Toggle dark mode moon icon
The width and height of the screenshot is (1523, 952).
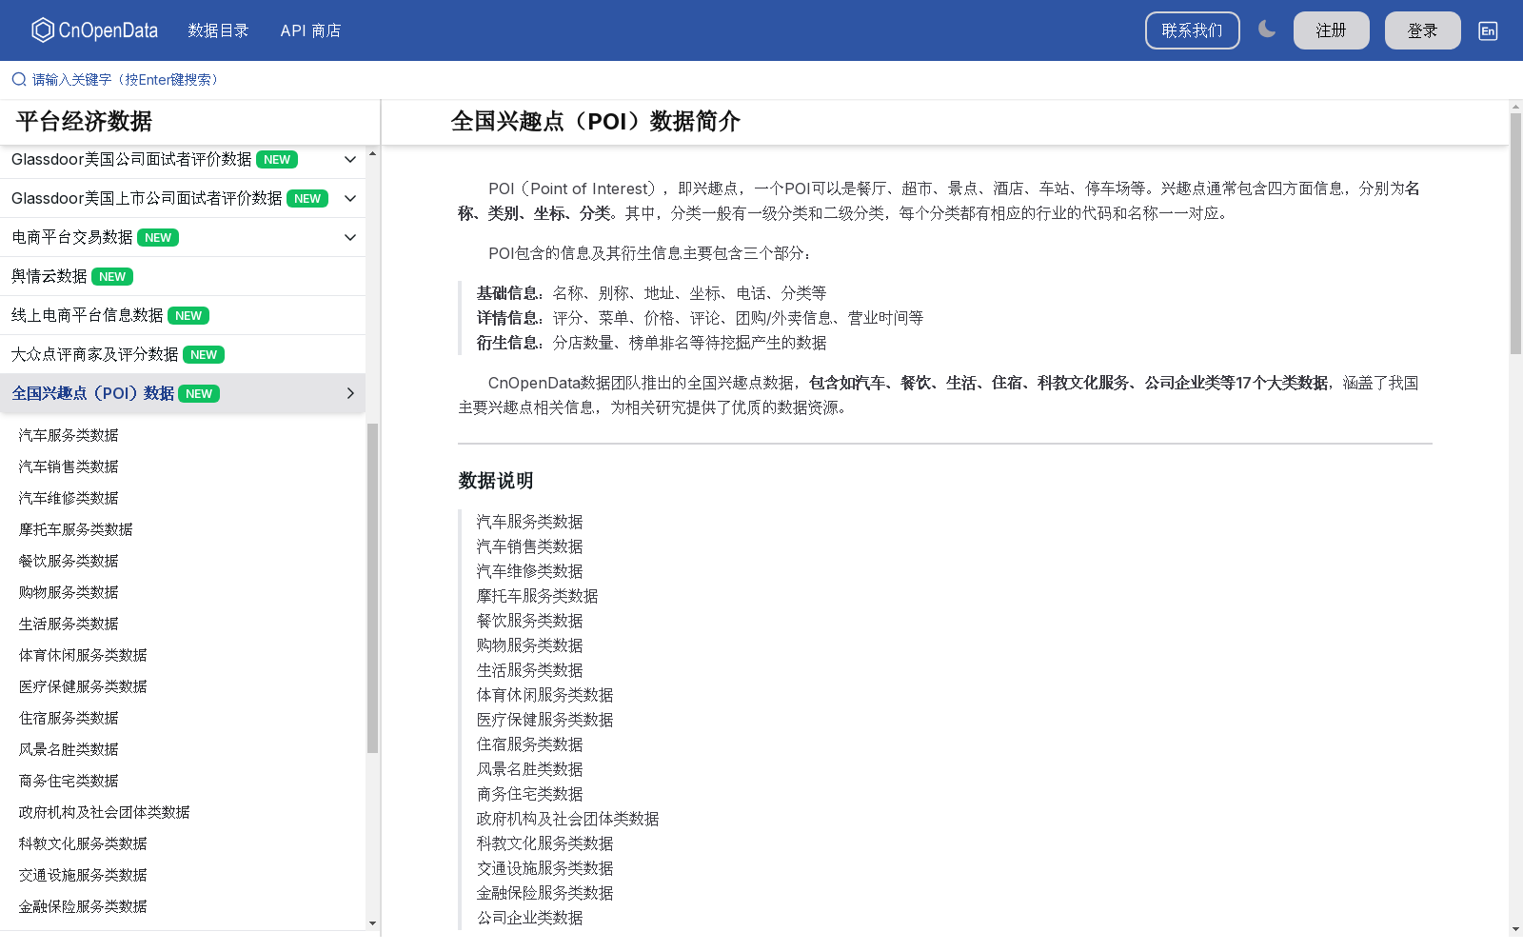coord(1267,30)
